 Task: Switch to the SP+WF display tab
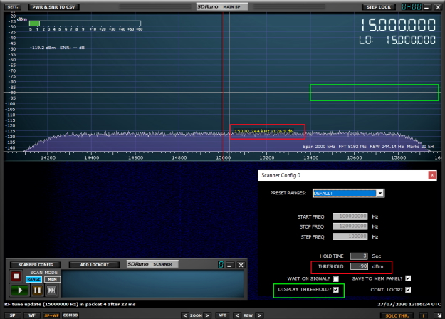pos(51,315)
